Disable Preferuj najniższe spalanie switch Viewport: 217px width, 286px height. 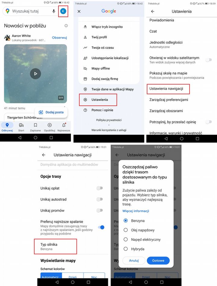101,227
